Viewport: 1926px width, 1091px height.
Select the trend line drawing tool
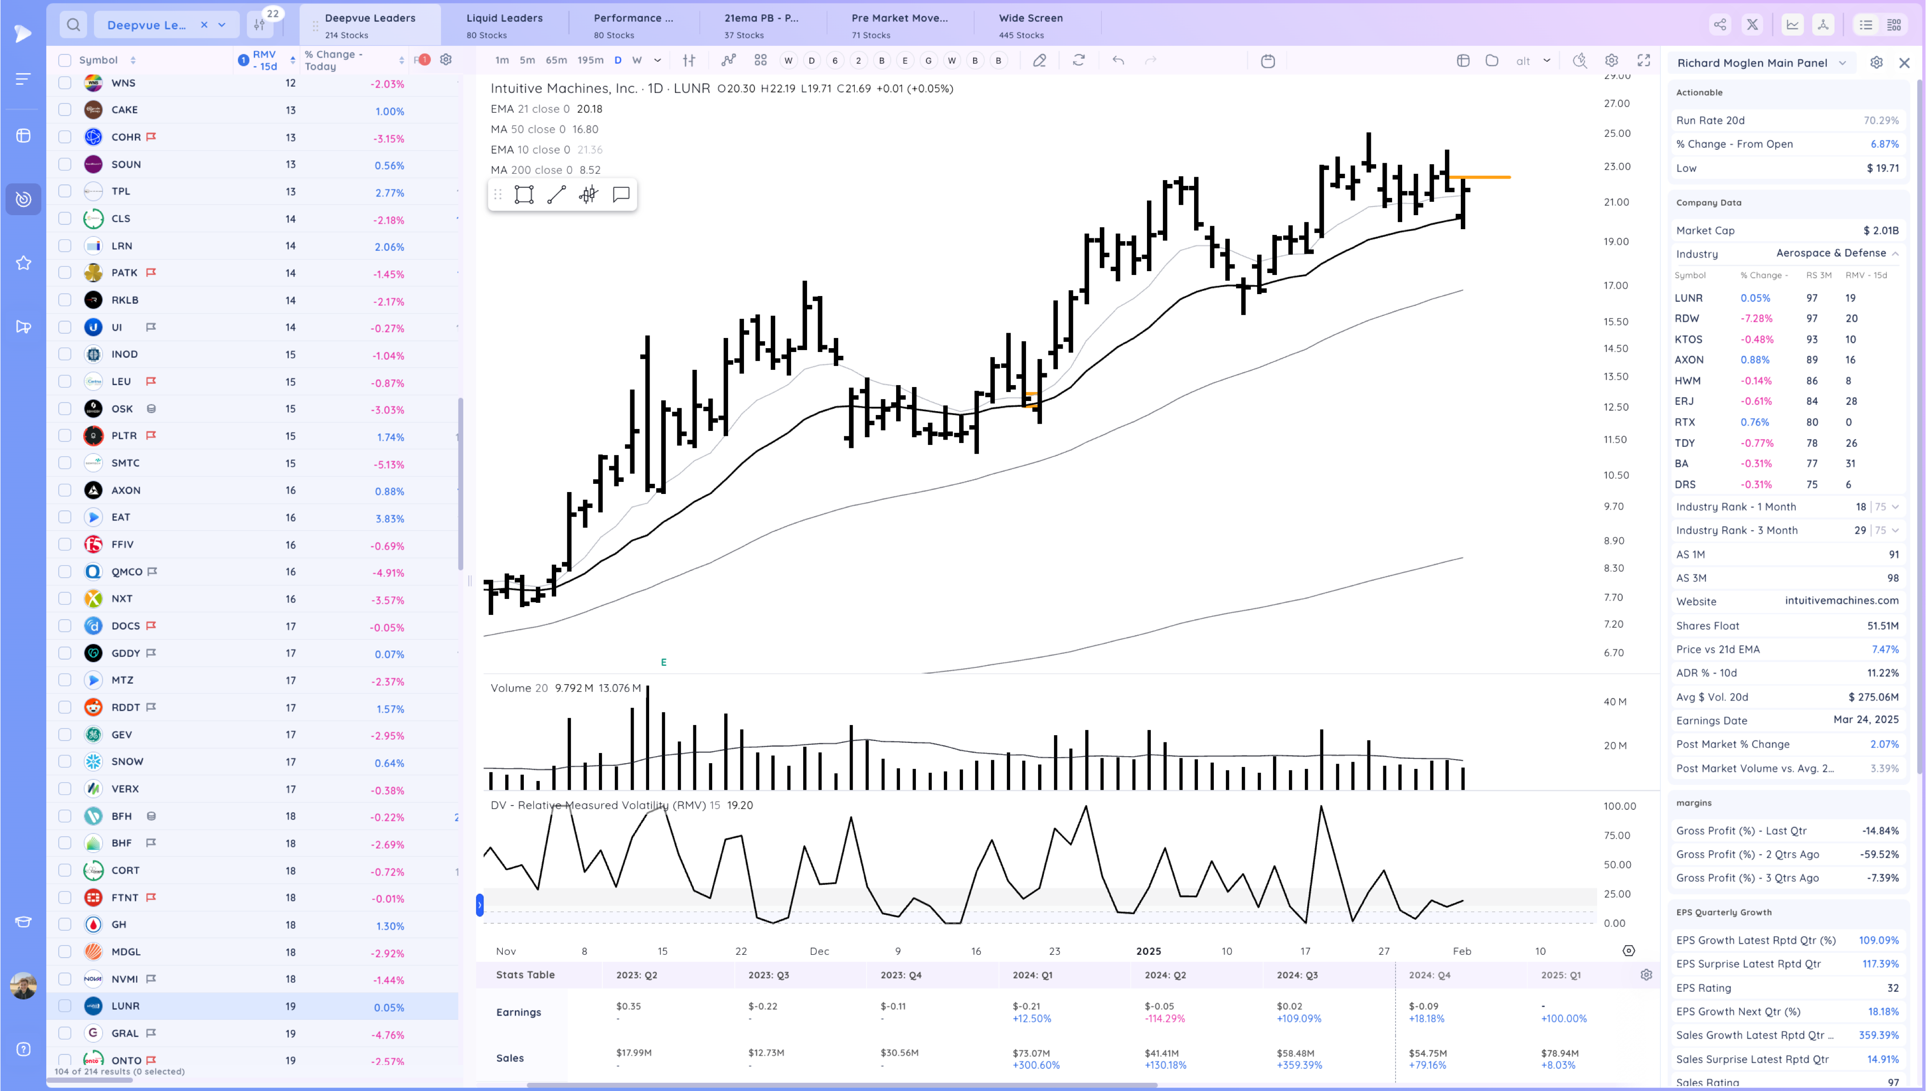pos(556,195)
